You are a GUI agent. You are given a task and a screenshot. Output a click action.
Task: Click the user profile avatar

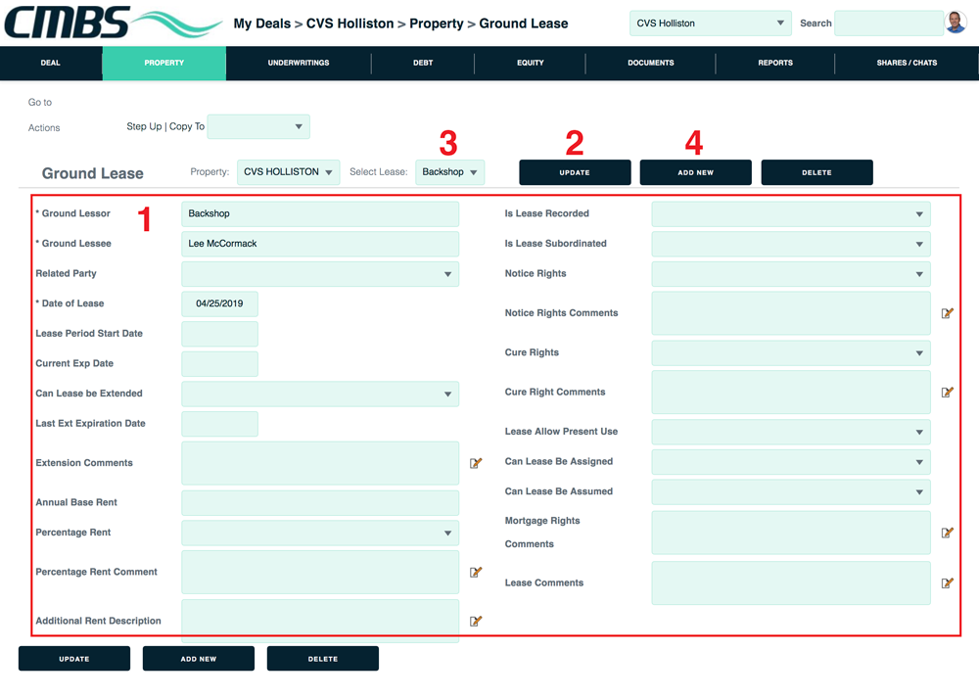[956, 23]
